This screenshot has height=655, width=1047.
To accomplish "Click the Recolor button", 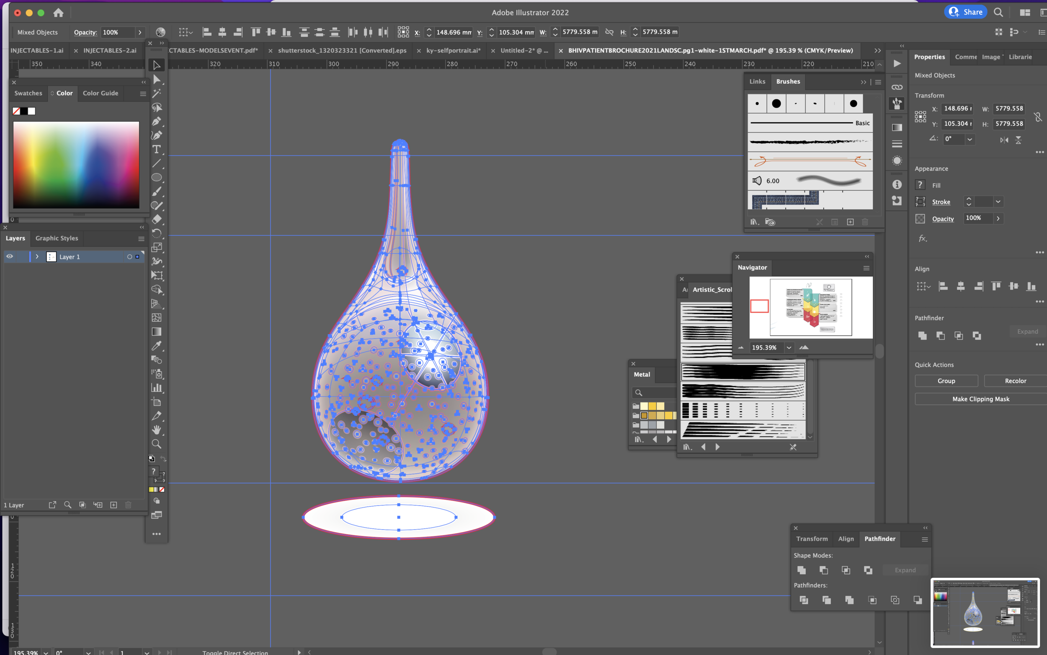I will click(x=1015, y=381).
